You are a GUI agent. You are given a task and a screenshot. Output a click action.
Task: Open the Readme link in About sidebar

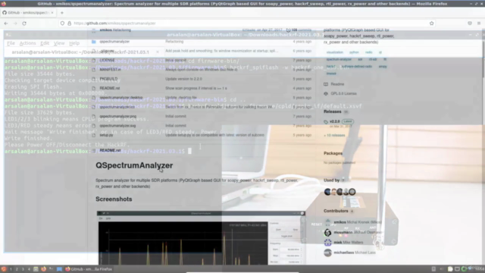tap(334, 84)
